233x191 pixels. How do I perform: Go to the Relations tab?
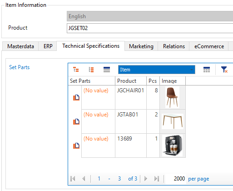174,46
